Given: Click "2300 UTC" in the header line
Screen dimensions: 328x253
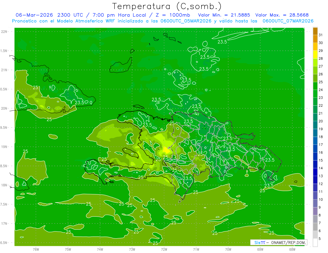Looking at the screenshot, I should 70,15.
